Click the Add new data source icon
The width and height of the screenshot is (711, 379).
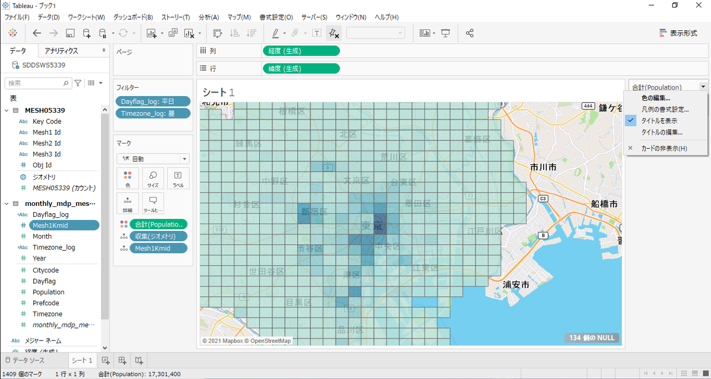[87, 33]
